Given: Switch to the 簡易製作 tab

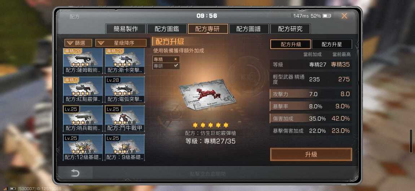Looking at the screenshot, I should (x=126, y=29).
